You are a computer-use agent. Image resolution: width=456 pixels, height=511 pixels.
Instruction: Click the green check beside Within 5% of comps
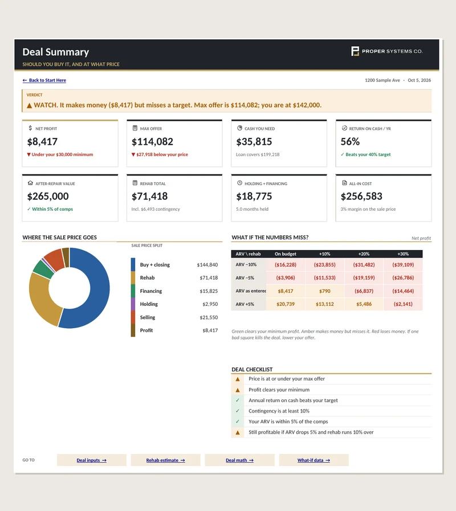point(29,209)
